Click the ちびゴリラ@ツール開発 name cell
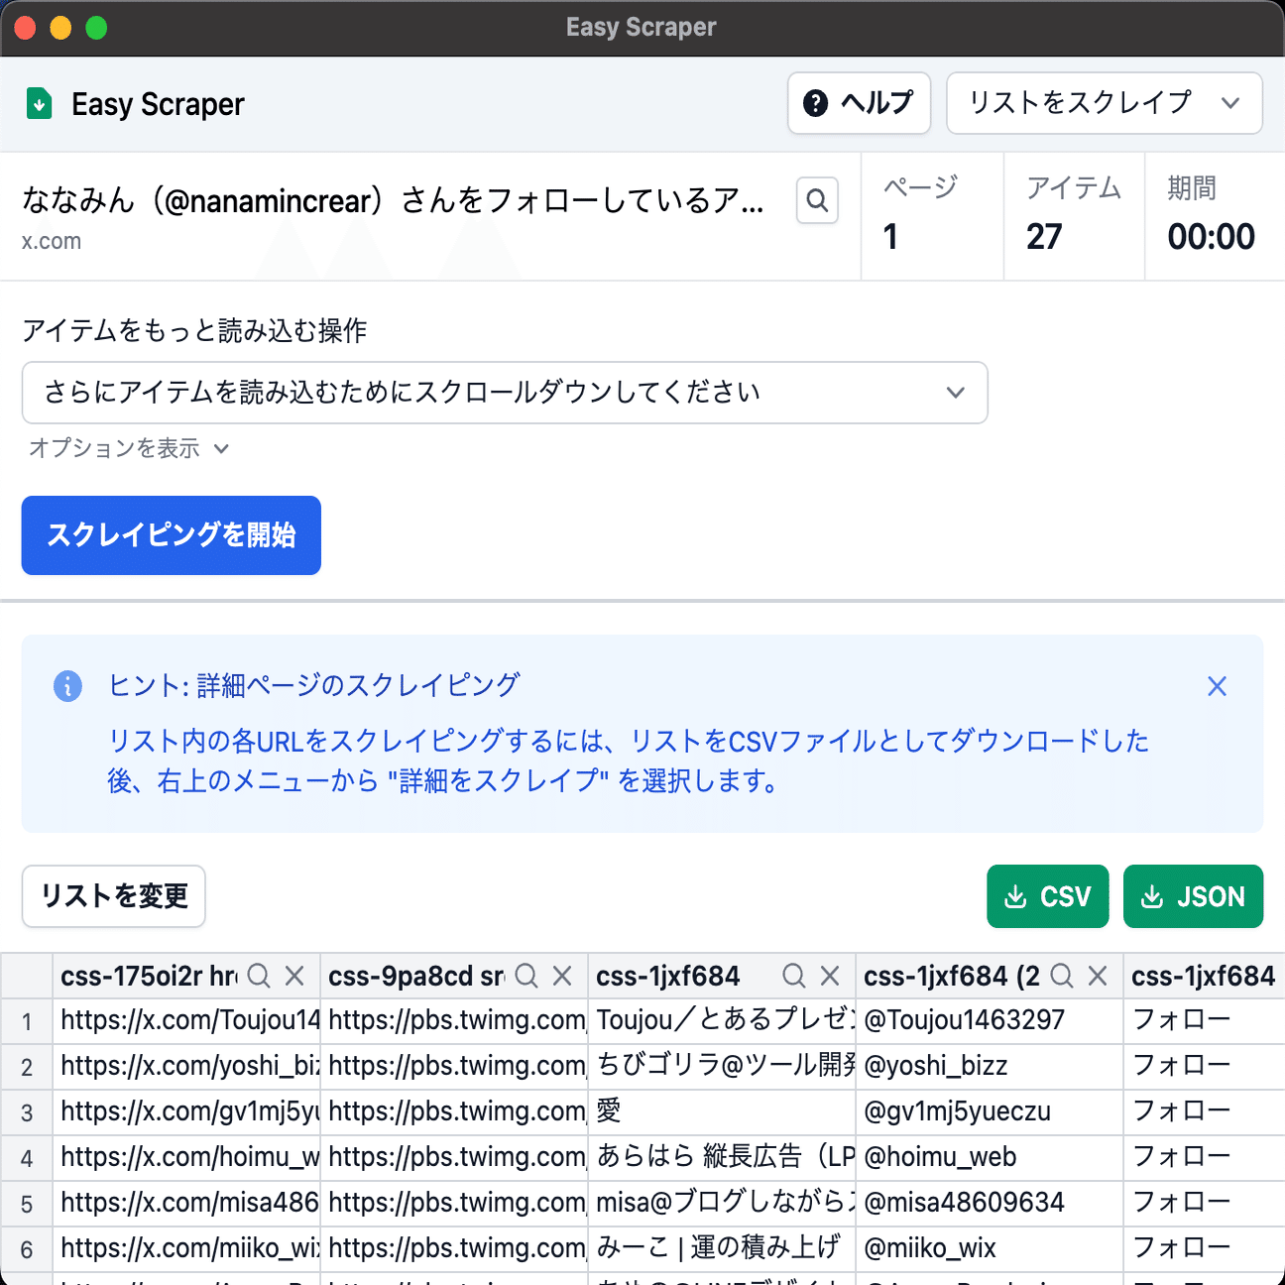Image resolution: width=1285 pixels, height=1285 pixels. [722, 1066]
